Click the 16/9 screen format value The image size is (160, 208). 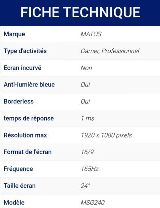87,152
